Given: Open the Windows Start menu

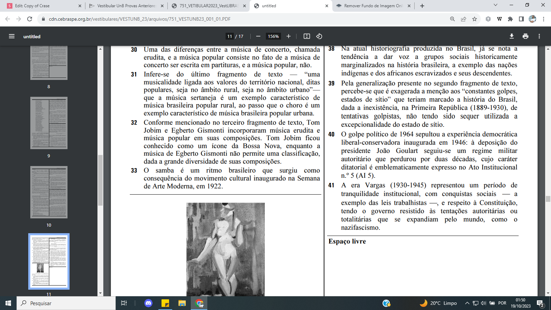Looking at the screenshot, I should pos(8,303).
